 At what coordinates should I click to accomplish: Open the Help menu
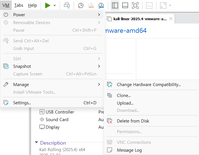coord(33,5)
